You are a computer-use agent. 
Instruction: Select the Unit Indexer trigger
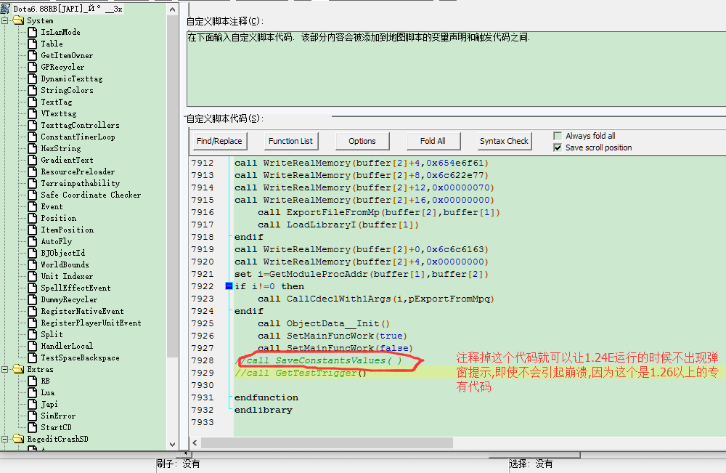(67, 275)
